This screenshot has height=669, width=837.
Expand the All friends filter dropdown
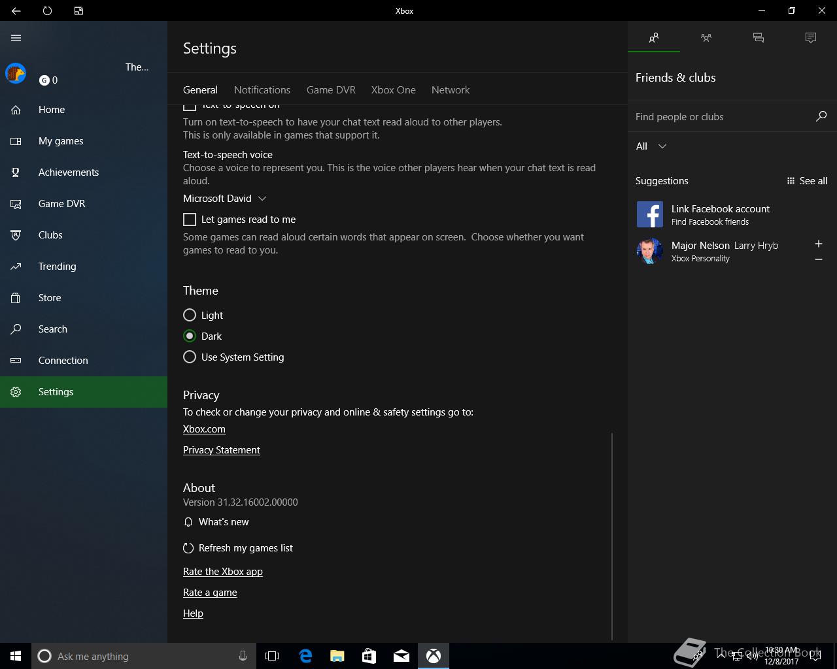pos(651,146)
